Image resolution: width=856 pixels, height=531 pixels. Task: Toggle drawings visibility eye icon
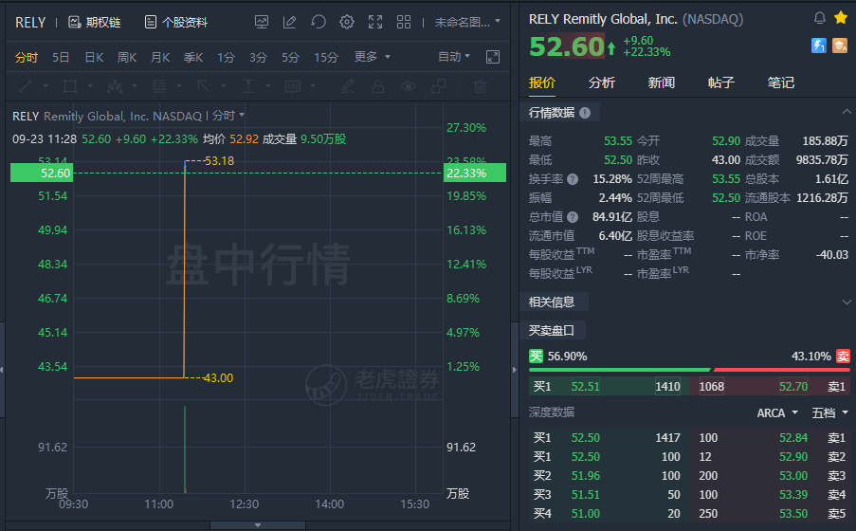(409, 86)
